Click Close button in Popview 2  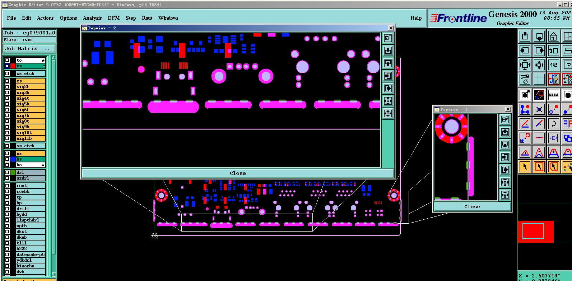238,173
